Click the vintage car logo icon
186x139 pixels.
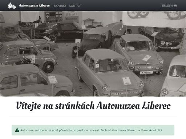click(x=12, y=5)
